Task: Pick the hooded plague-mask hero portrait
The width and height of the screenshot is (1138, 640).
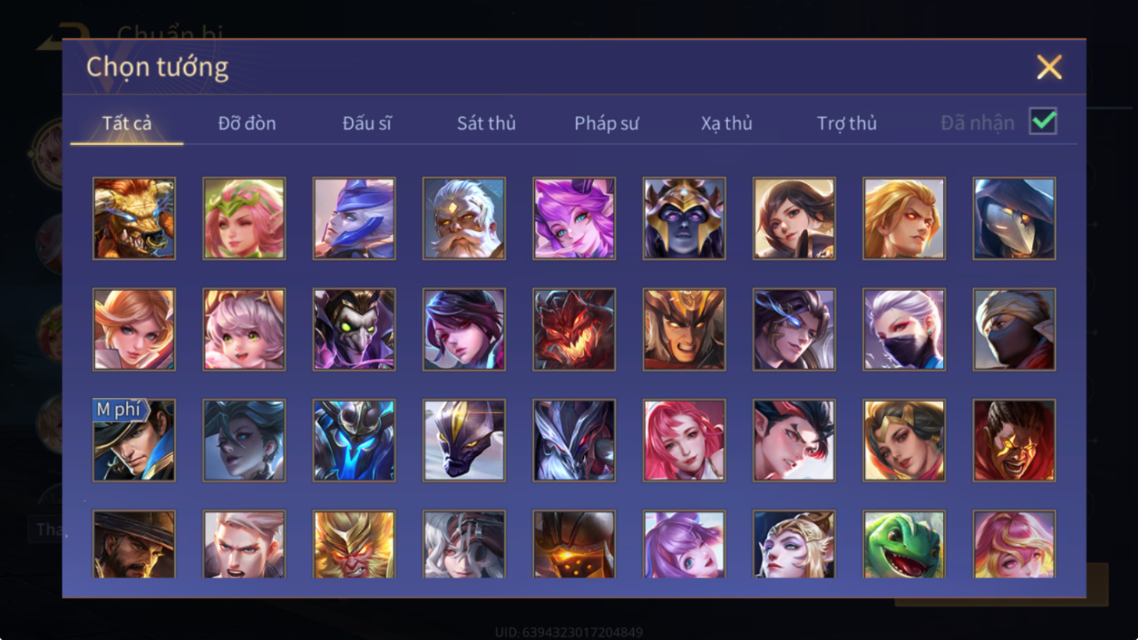Action: 1014,219
